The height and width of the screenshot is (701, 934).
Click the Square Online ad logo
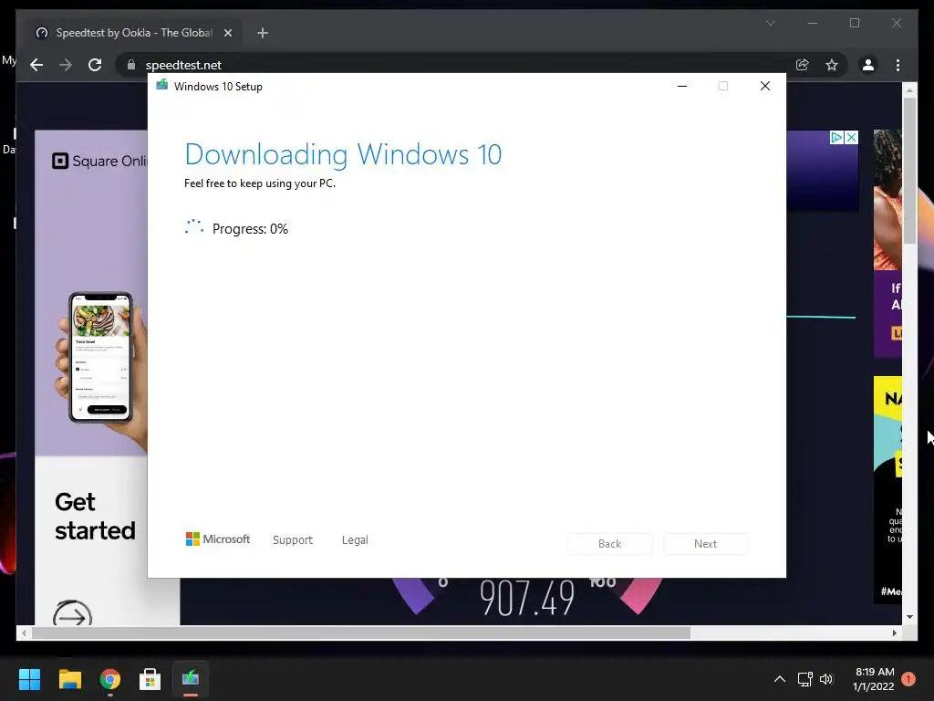tap(99, 161)
